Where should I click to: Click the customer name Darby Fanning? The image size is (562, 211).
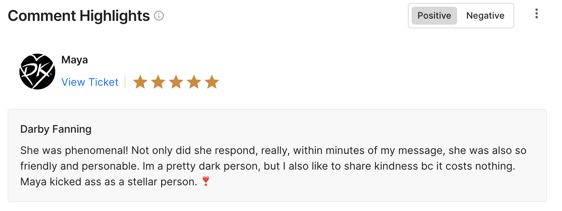56,129
